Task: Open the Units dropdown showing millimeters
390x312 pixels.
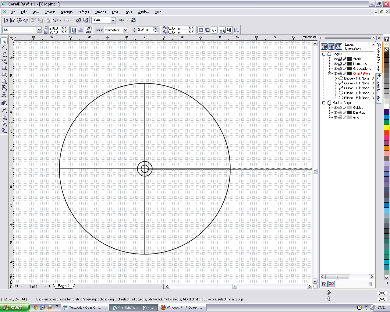Action: pyautogui.click(x=125, y=30)
